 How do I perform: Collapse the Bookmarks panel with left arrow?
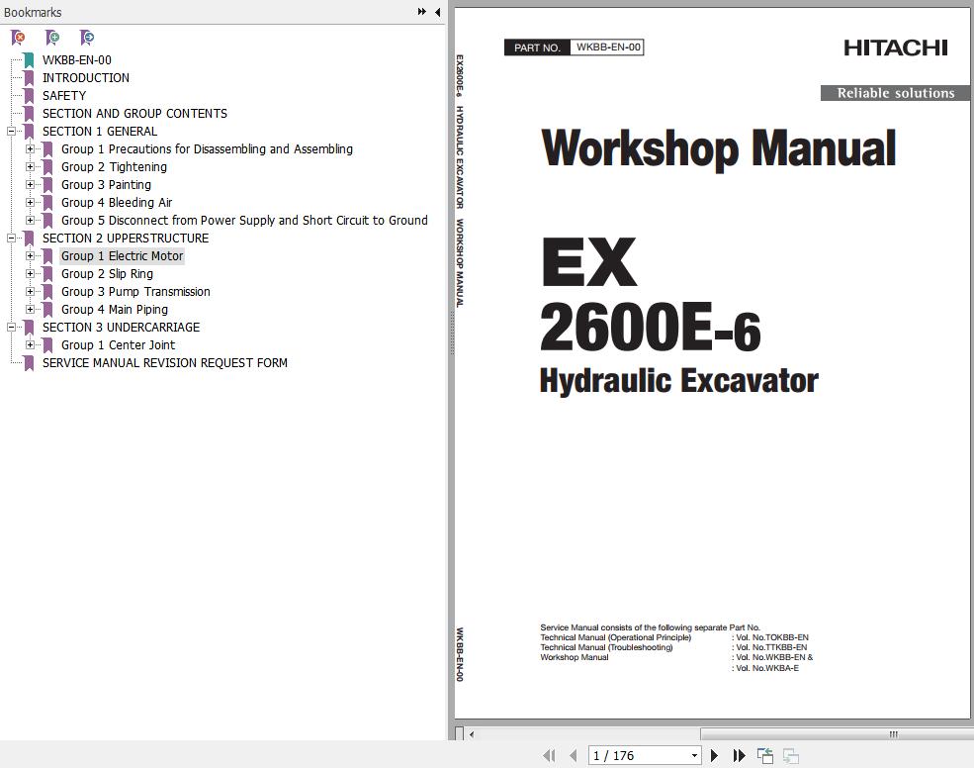click(x=437, y=12)
